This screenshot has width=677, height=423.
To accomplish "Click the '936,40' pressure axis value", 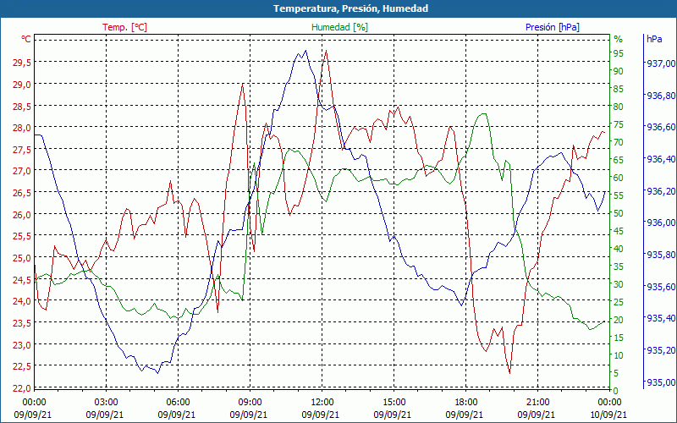I will [x=661, y=159].
